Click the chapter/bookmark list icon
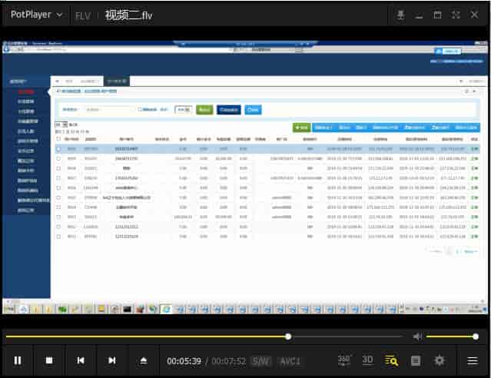Viewport: 491px width, 378px height. 416,360
